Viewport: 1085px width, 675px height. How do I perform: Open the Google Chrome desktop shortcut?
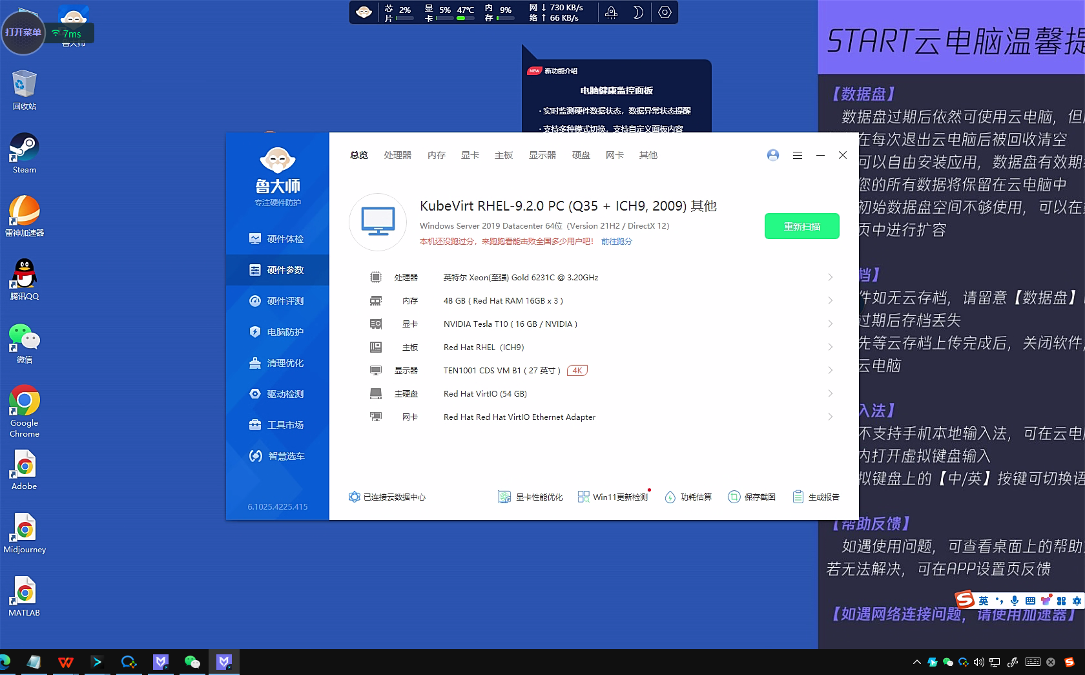tap(24, 411)
